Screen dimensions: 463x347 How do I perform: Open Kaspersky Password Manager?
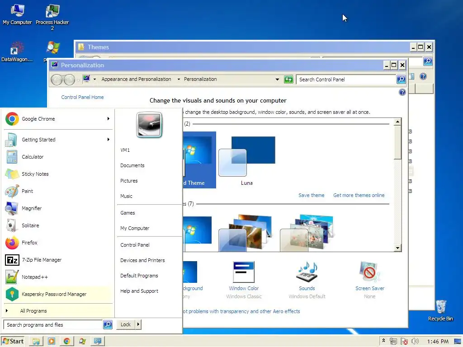coord(58,294)
